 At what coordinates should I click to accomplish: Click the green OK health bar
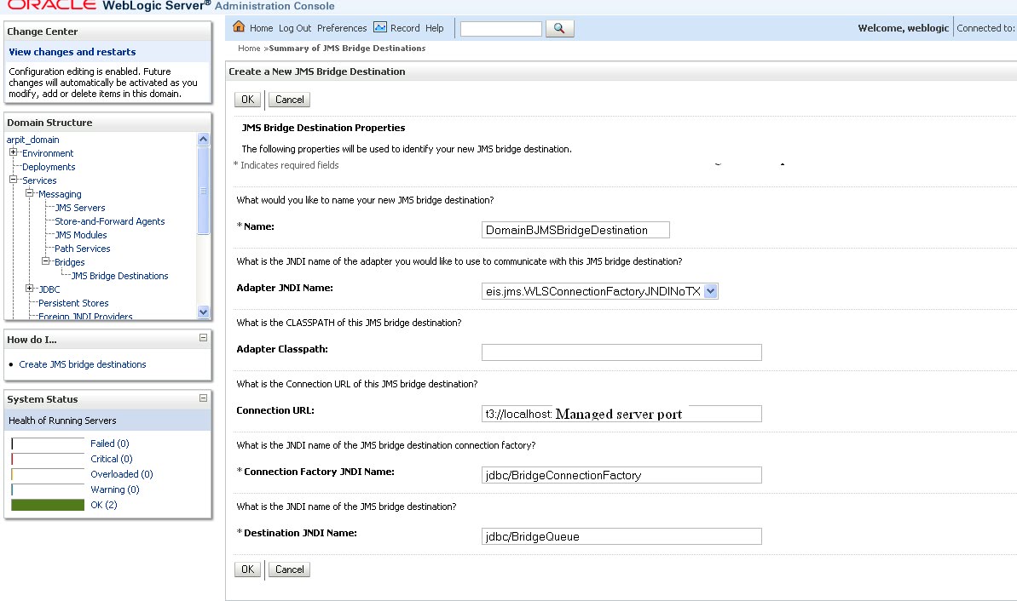(48, 505)
